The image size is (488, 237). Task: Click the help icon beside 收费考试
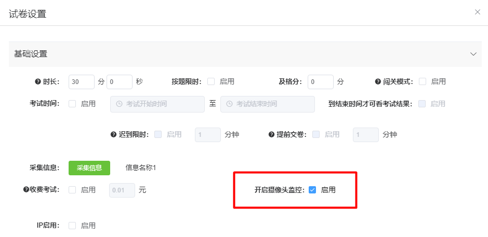pos(26,189)
